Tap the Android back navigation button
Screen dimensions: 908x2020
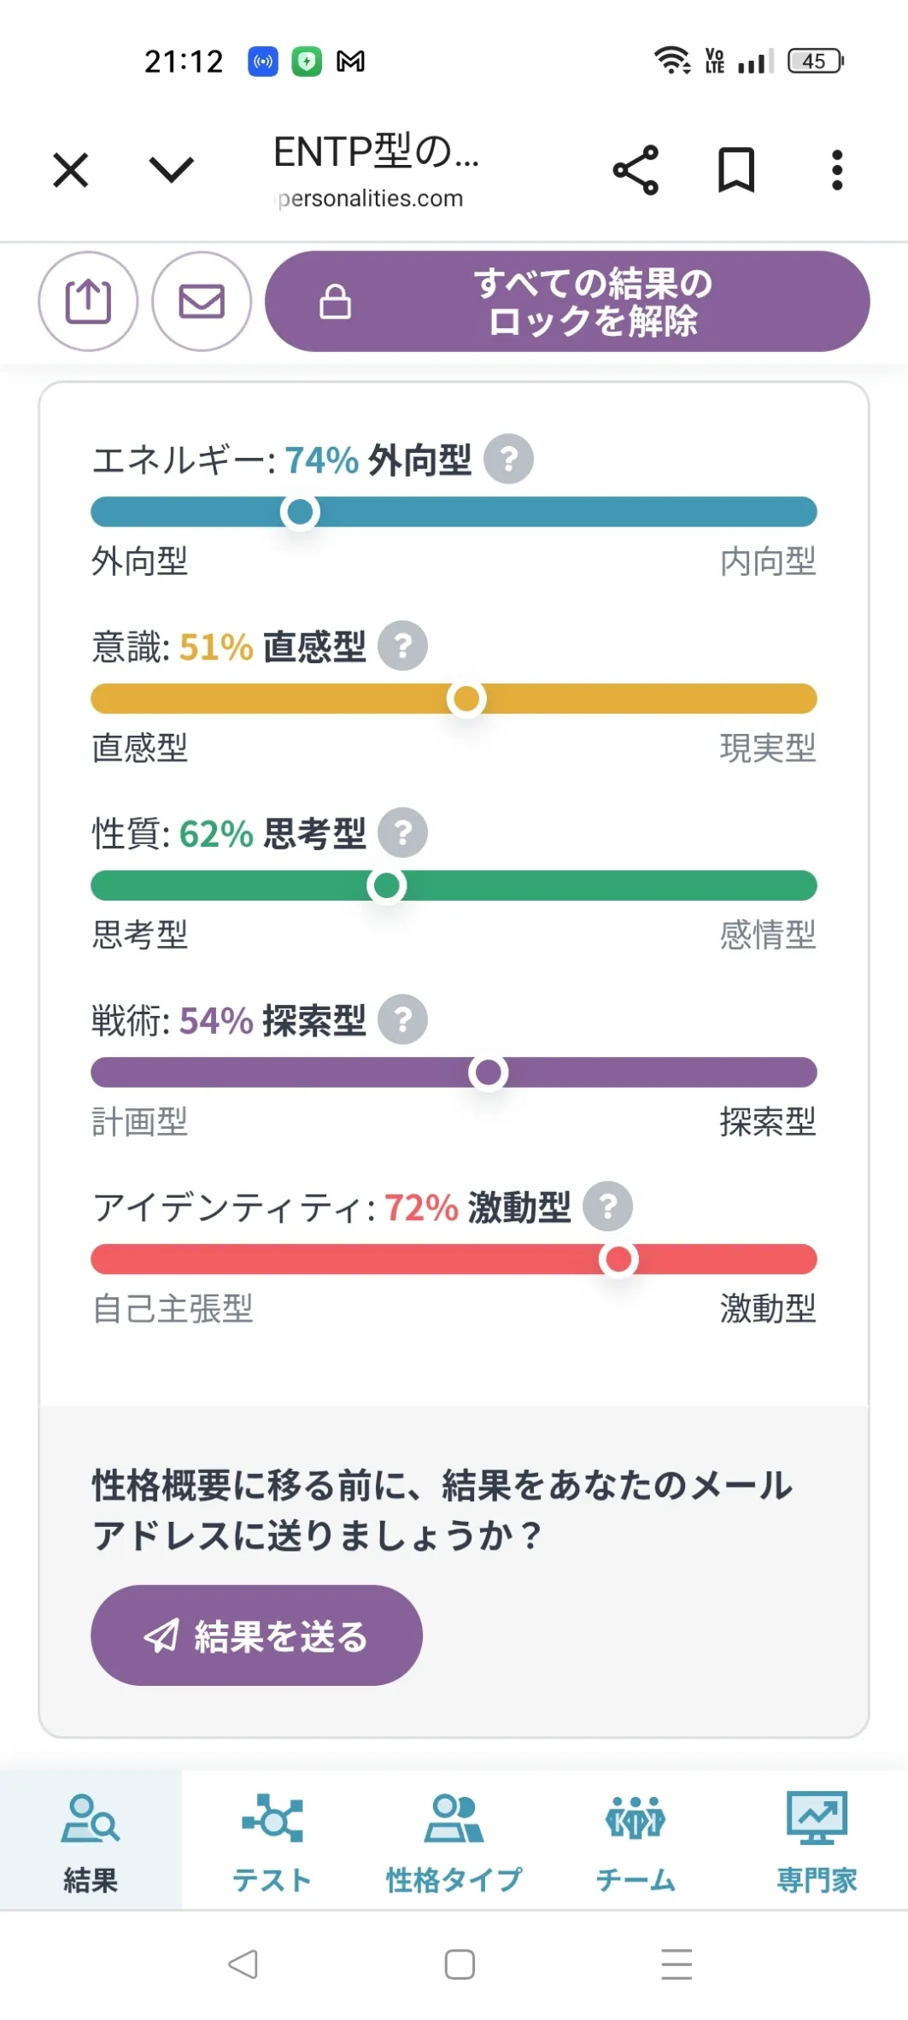pos(243,1964)
